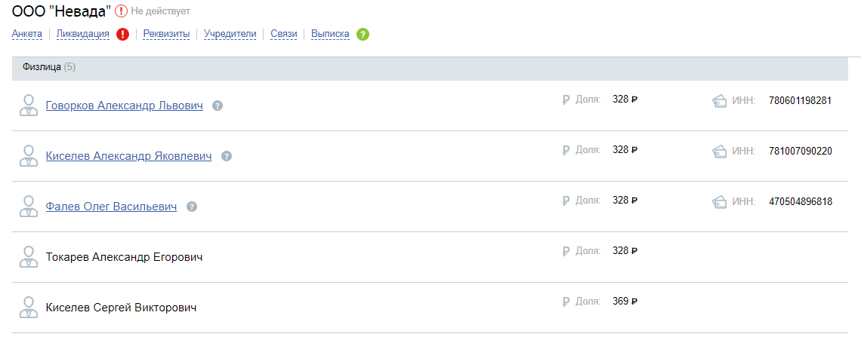Open Киселев Александр Яковлевич profile link
Viewport: 861px width, 343px height.
click(x=129, y=156)
